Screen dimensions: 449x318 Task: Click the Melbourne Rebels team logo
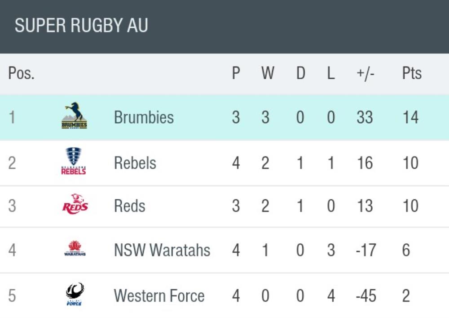pos(74,161)
